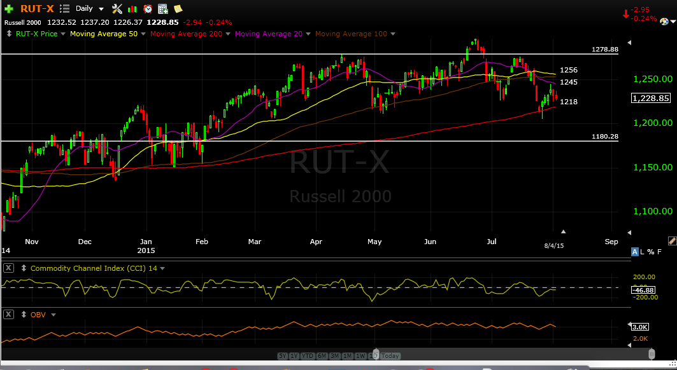This screenshot has height=370, width=677.
Task: Close the Commodity Channel Index panel
Action: (x=9, y=268)
